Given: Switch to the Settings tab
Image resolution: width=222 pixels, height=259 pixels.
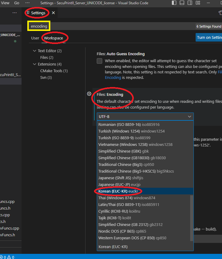Looking at the screenshot, I should (x=39, y=13).
